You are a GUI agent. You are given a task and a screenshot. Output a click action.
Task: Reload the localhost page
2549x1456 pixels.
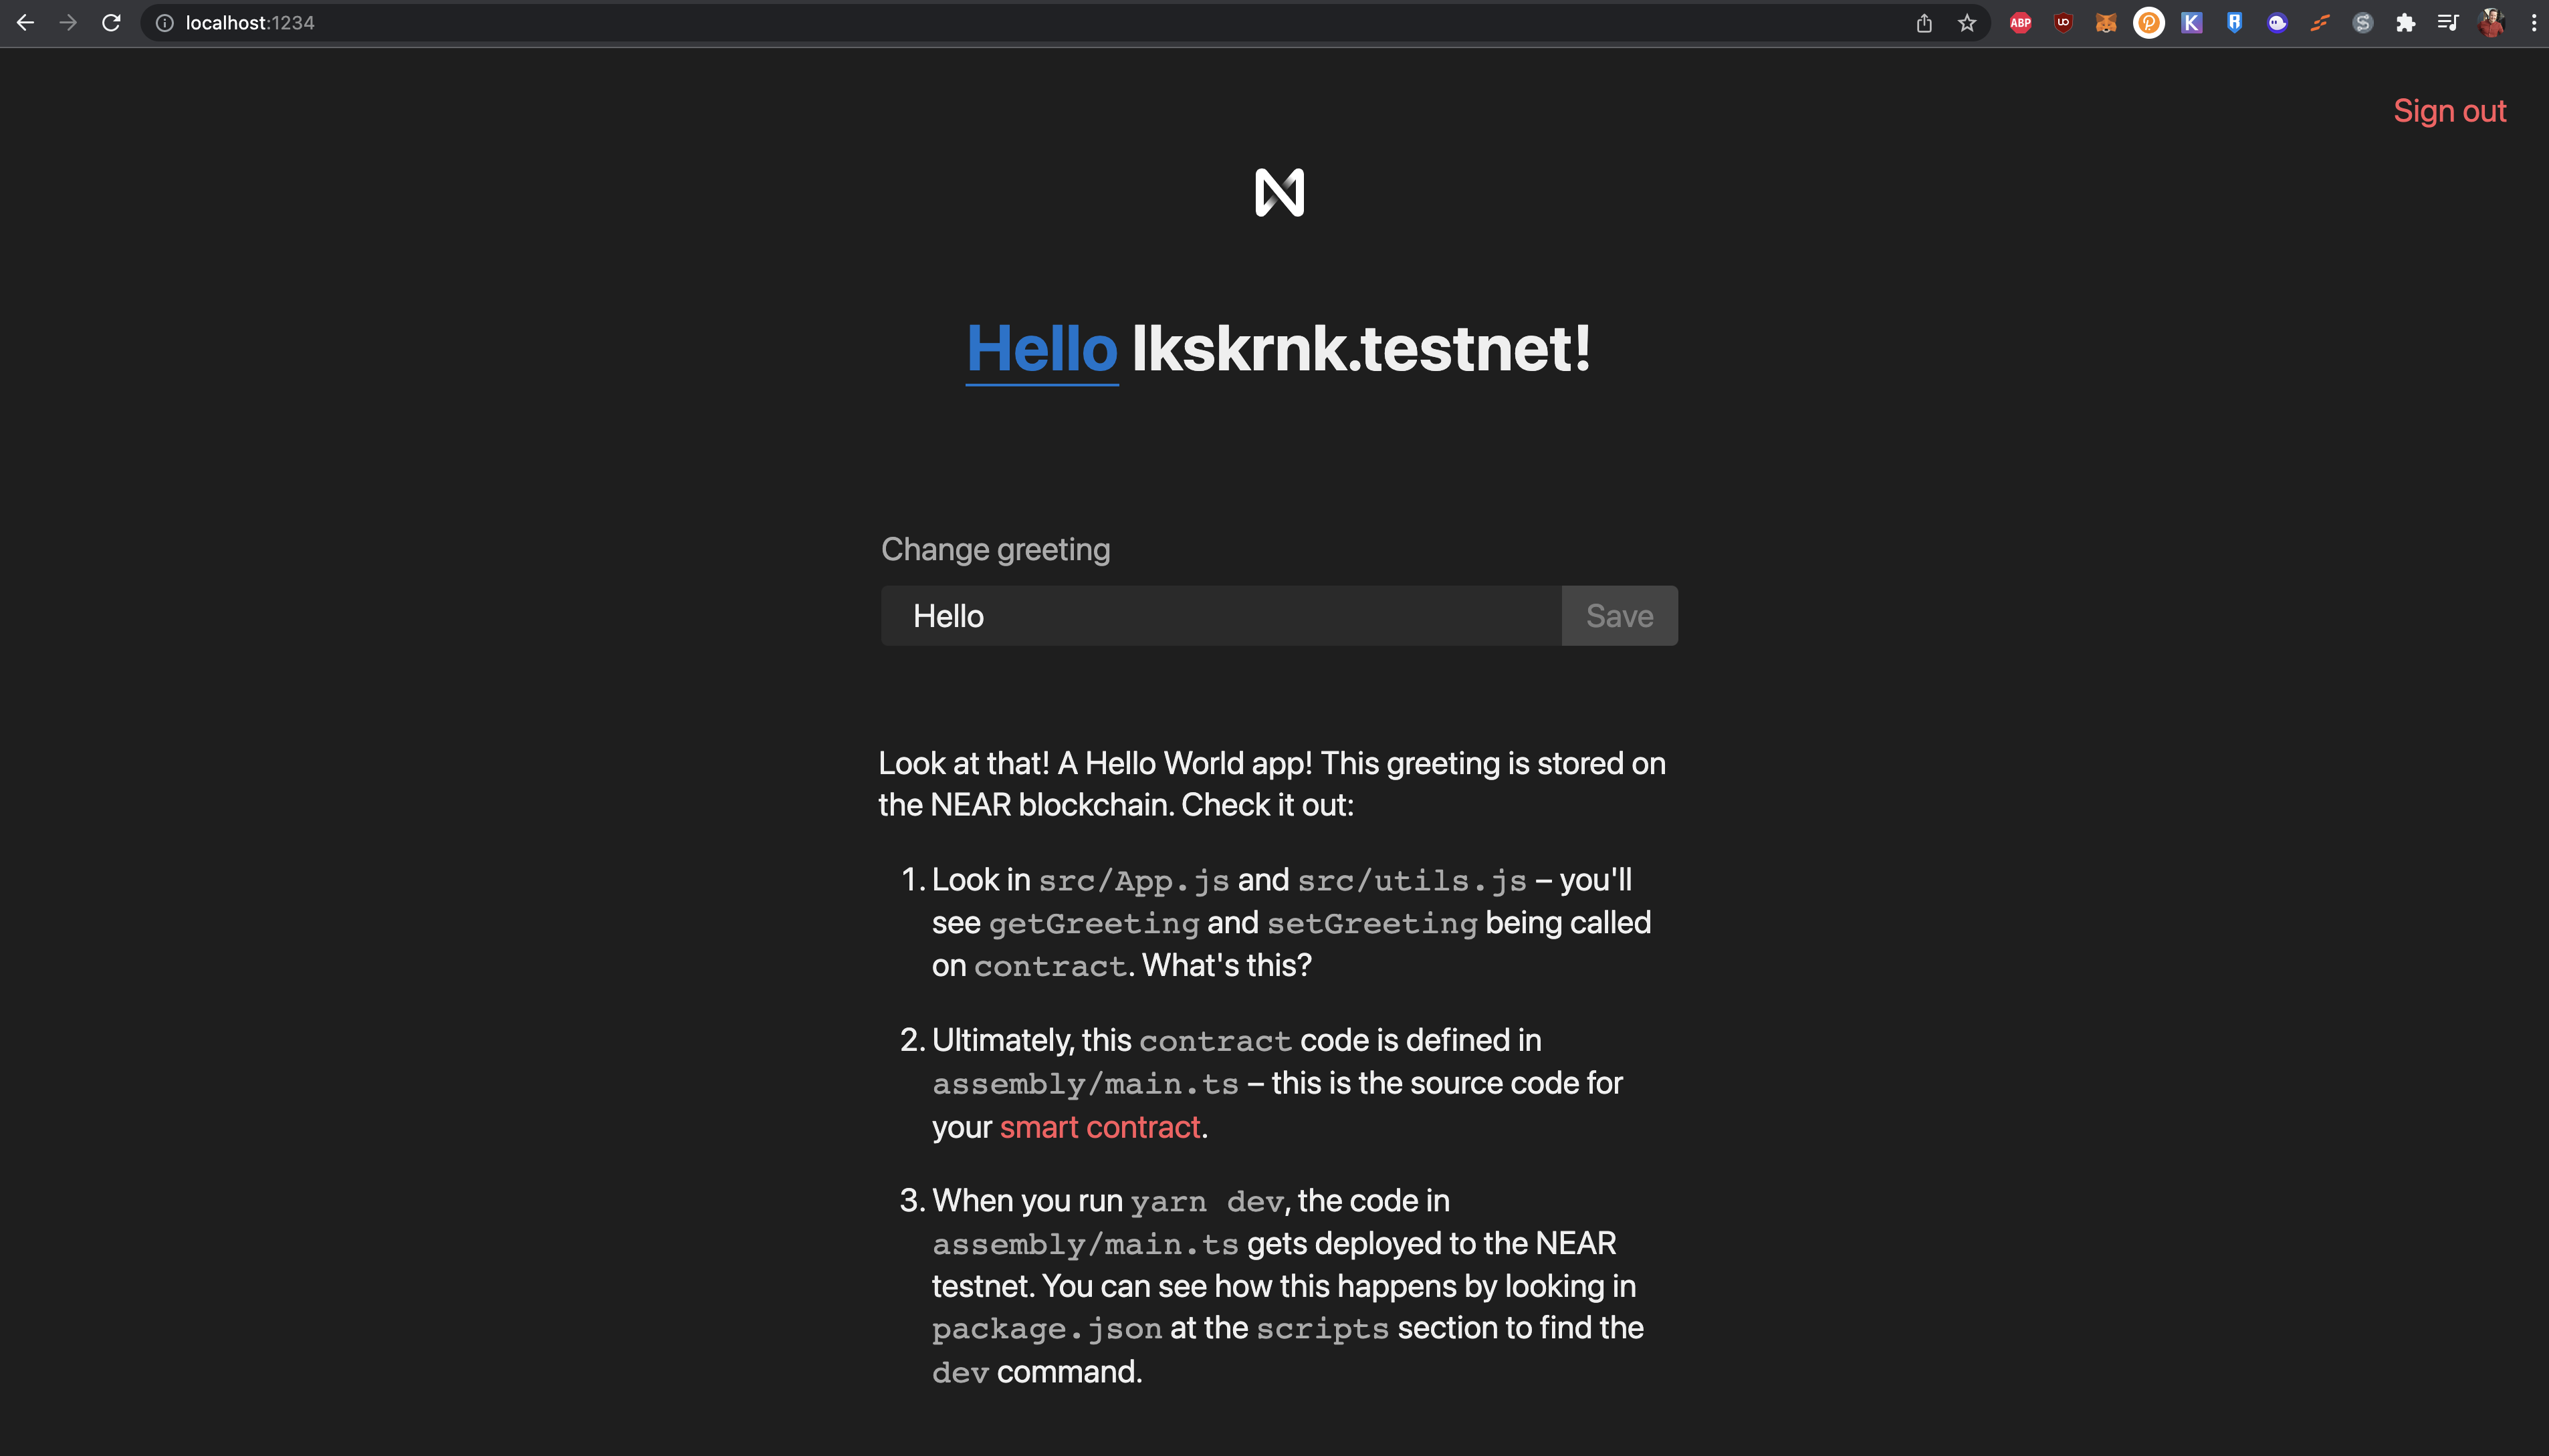tap(112, 22)
